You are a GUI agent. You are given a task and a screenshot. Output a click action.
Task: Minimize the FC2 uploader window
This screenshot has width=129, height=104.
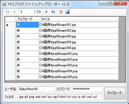pos(103,3)
